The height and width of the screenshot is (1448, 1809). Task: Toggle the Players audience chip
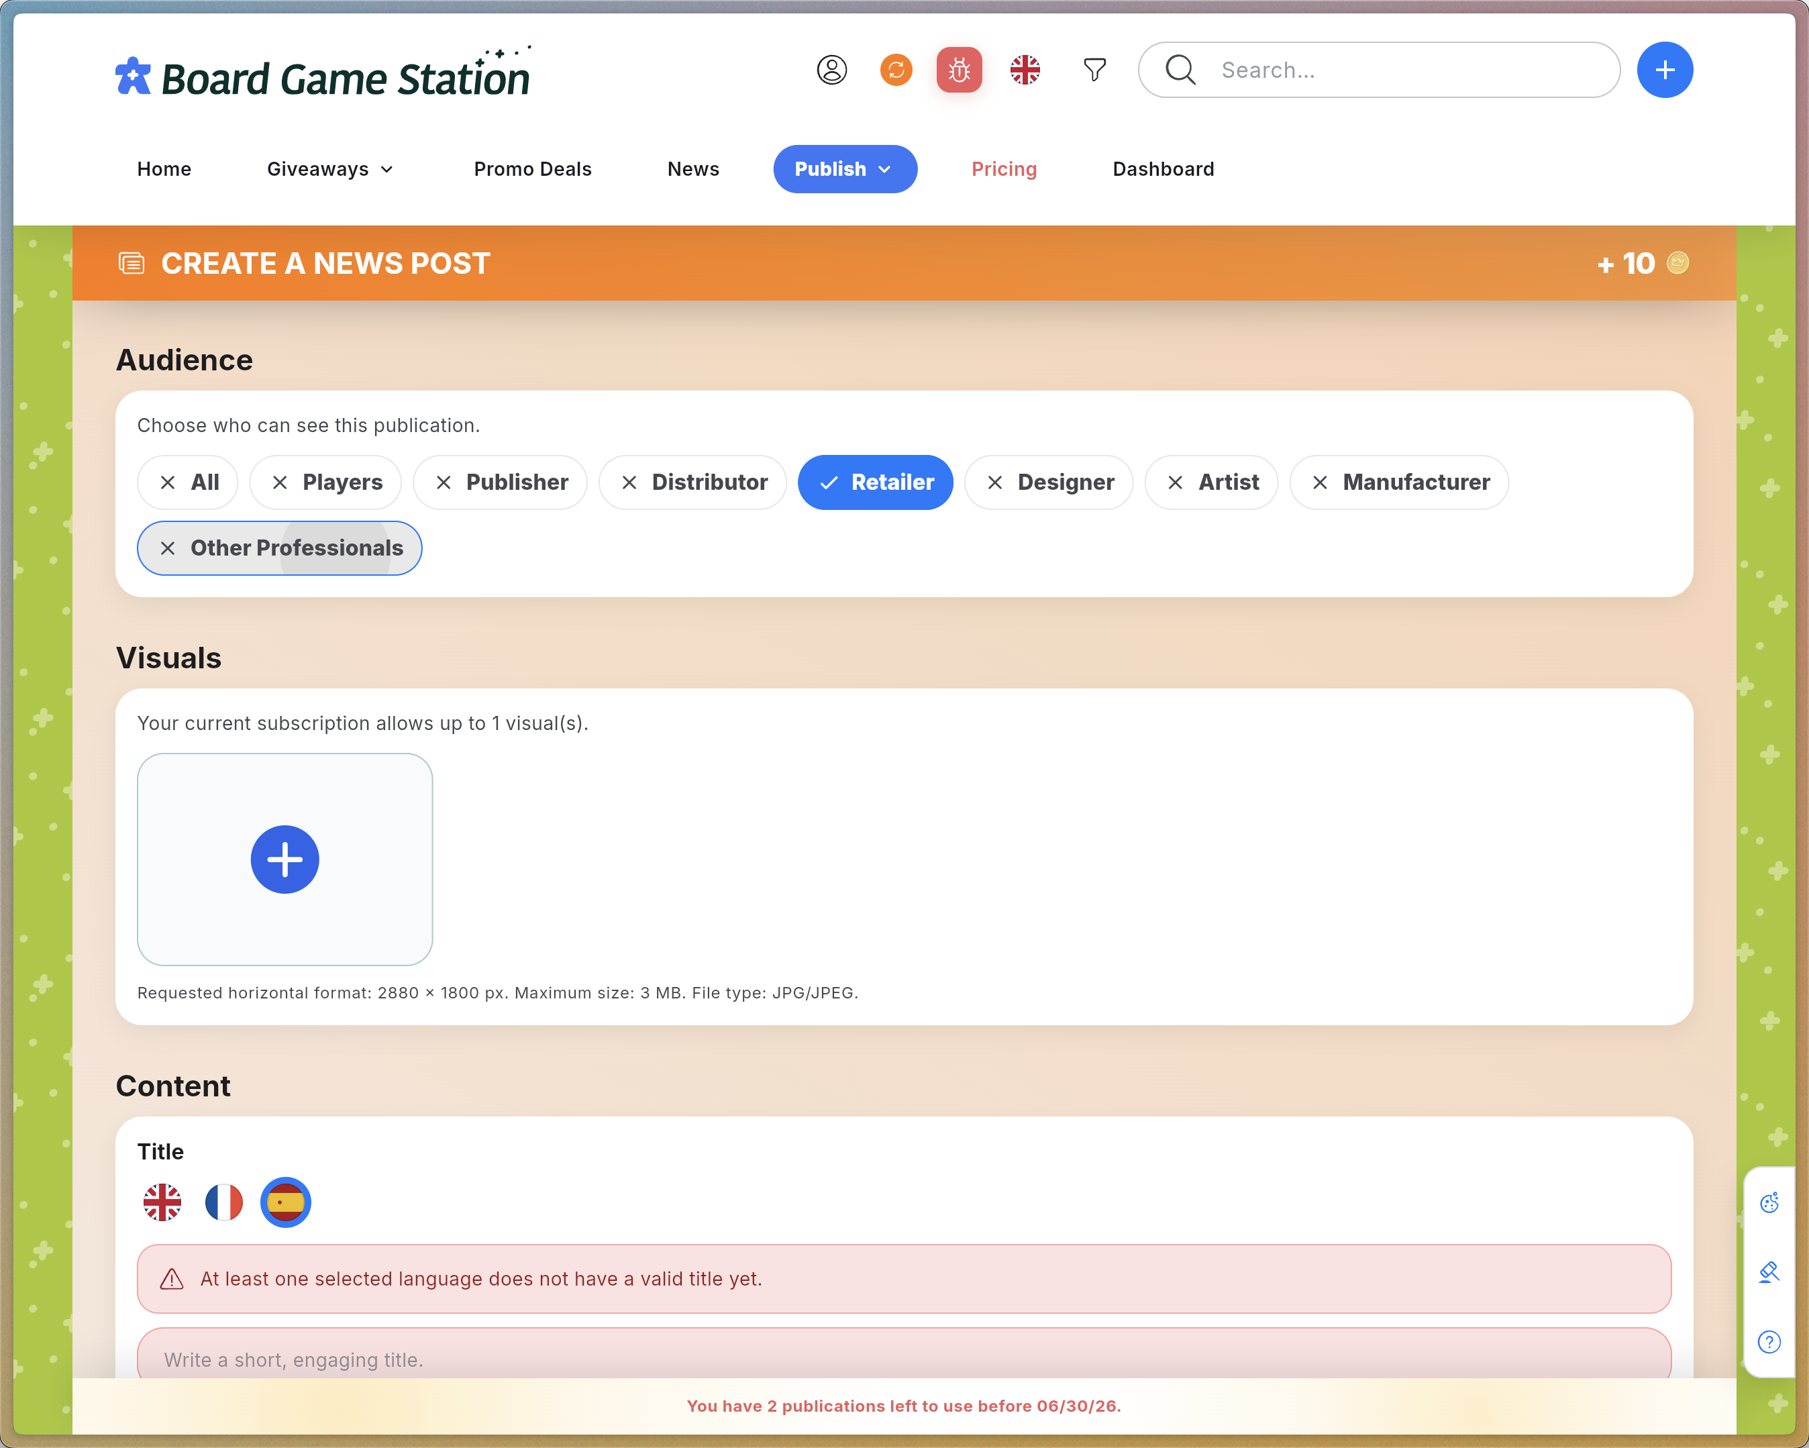pyautogui.click(x=325, y=482)
